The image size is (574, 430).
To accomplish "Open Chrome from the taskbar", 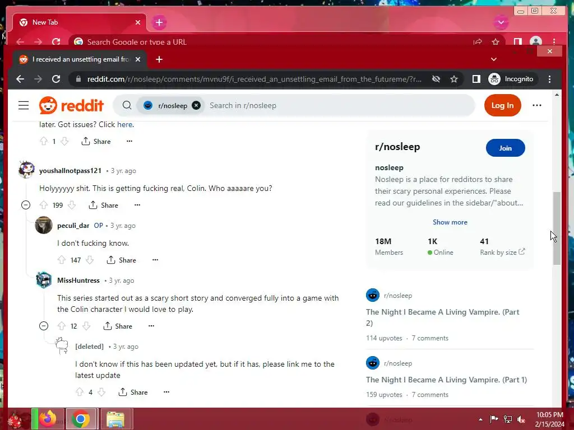I will (x=81, y=419).
